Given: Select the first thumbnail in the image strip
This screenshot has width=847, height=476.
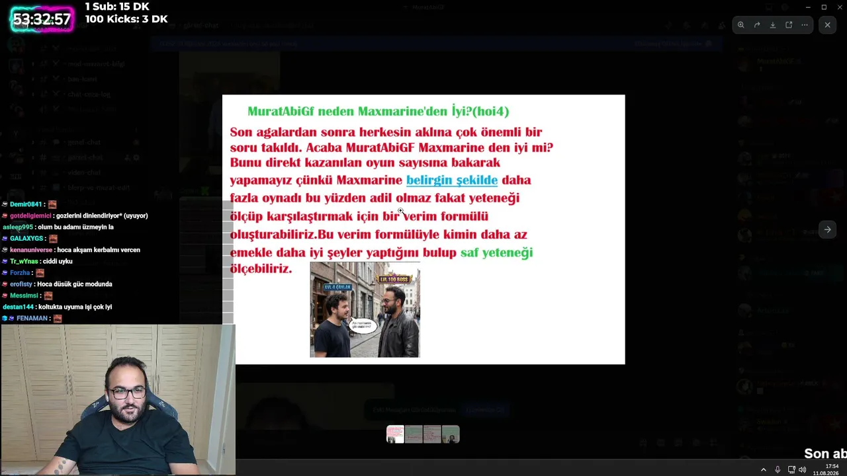Looking at the screenshot, I should pos(395,434).
